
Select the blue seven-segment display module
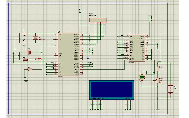[x=112, y=90]
